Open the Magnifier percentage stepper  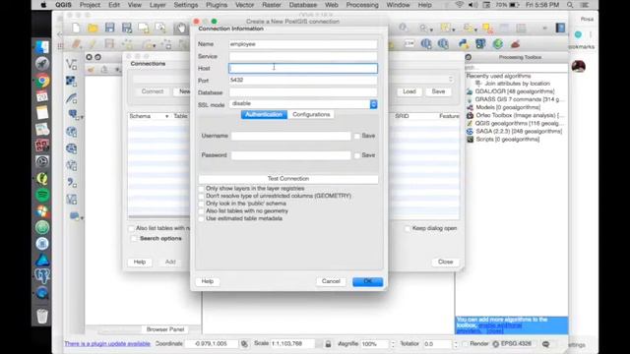click(393, 344)
